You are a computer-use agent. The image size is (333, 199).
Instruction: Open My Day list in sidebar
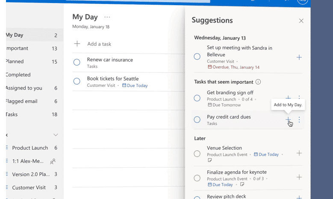point(35,35)
